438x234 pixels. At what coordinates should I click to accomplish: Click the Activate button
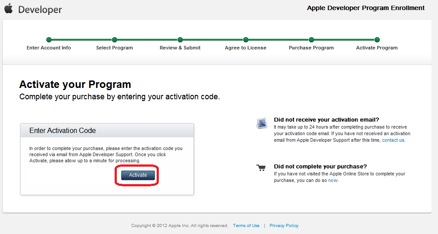[x=138, y=175]
